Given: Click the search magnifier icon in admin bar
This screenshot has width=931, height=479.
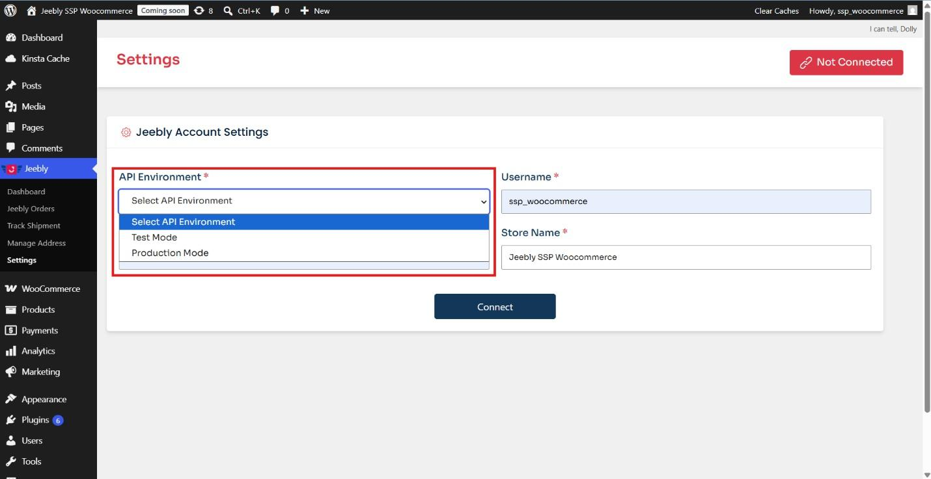Looking at the screenshot, I should 228,10.
